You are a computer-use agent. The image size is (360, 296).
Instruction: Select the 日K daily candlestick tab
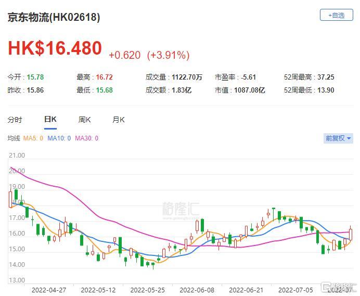coord(50,120)
